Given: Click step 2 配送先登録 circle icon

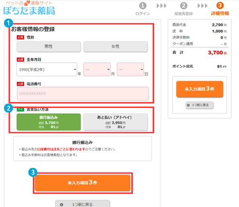Looking at the screenshot, I should [184, 6].
